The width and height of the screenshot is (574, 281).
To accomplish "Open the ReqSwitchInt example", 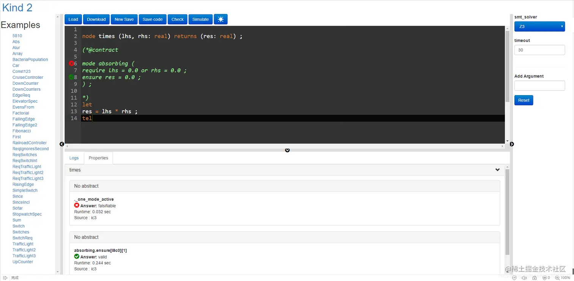I will 25,161.
